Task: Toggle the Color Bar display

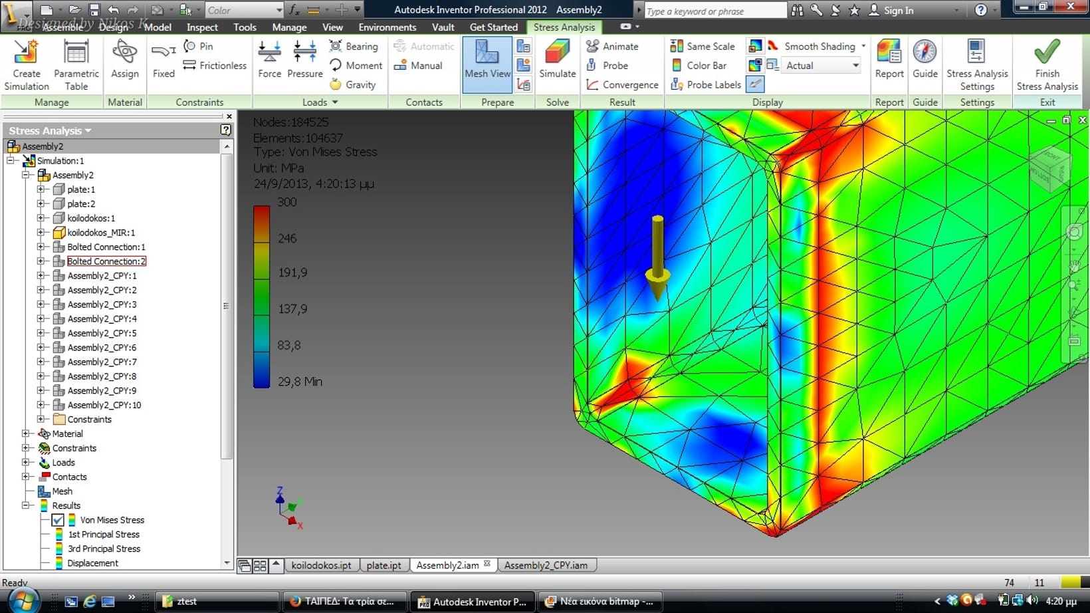Action: [699, 66]
